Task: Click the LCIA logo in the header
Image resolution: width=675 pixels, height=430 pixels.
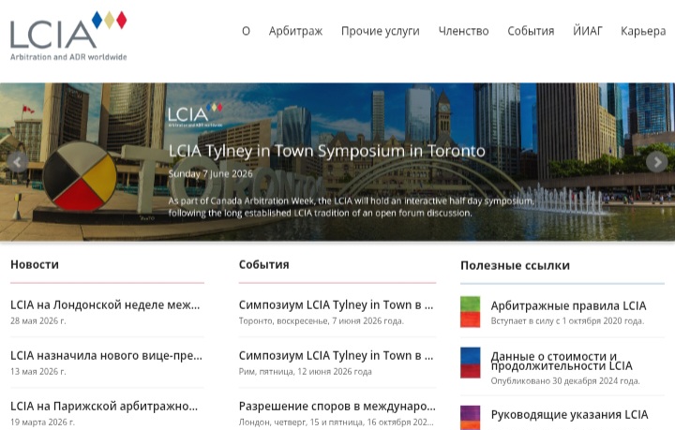Action: click(x=68, y=37)
